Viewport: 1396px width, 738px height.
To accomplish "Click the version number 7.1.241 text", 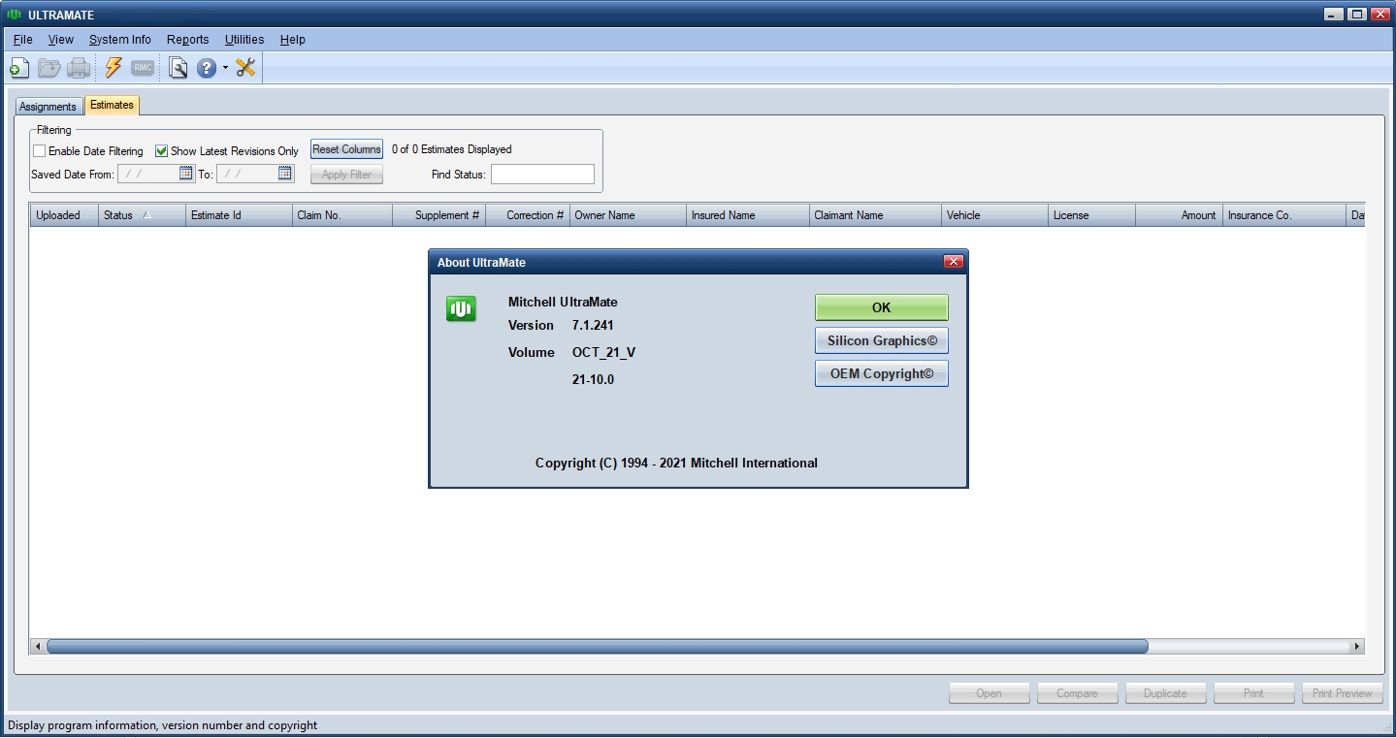I will pos(593,325).
